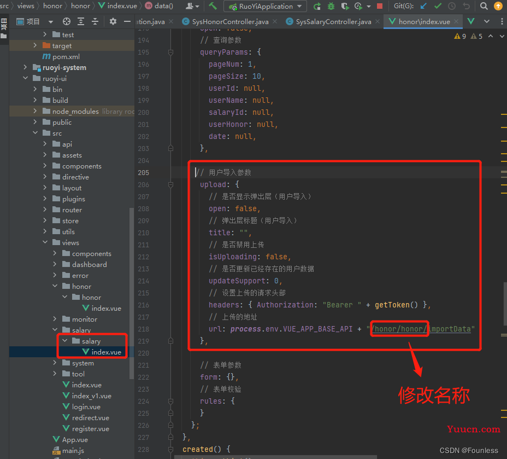Collapse all in the project tree toolbar

(x=95, y=21)
